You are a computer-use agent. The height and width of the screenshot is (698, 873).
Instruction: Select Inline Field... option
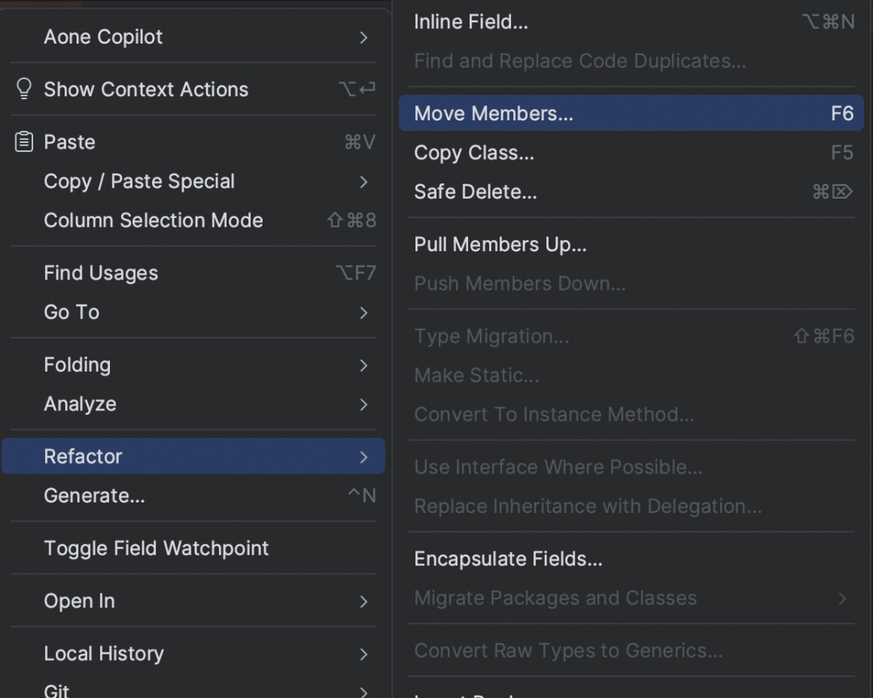(x=630, y=22)
